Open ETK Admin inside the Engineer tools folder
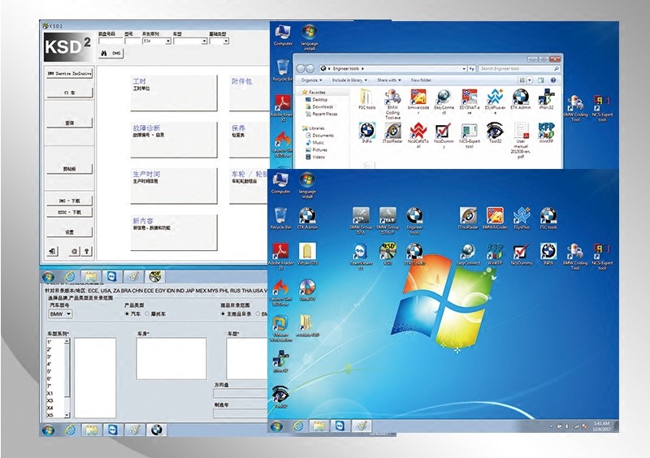 coord(521,99)
